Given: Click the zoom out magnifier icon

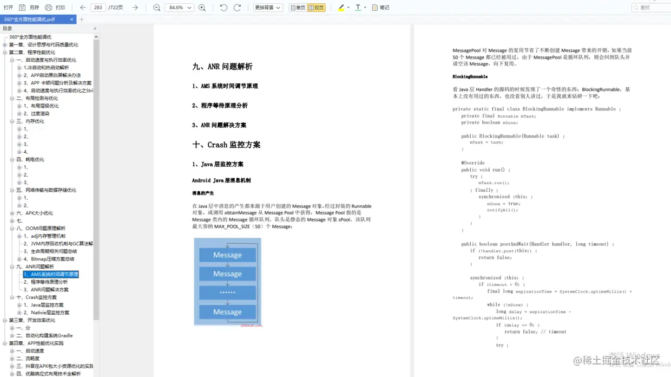Looking at the screenshot, I should click(x=156, y=8).
